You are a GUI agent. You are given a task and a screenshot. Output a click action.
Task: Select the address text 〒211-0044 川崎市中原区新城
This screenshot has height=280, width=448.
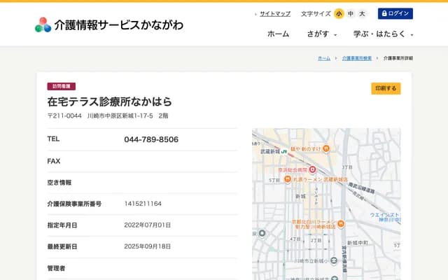point(90,115)
